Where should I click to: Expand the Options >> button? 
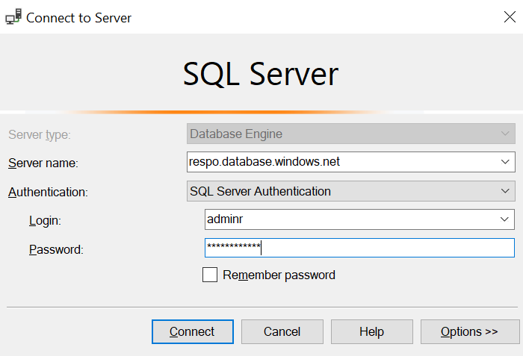[469, 332]
